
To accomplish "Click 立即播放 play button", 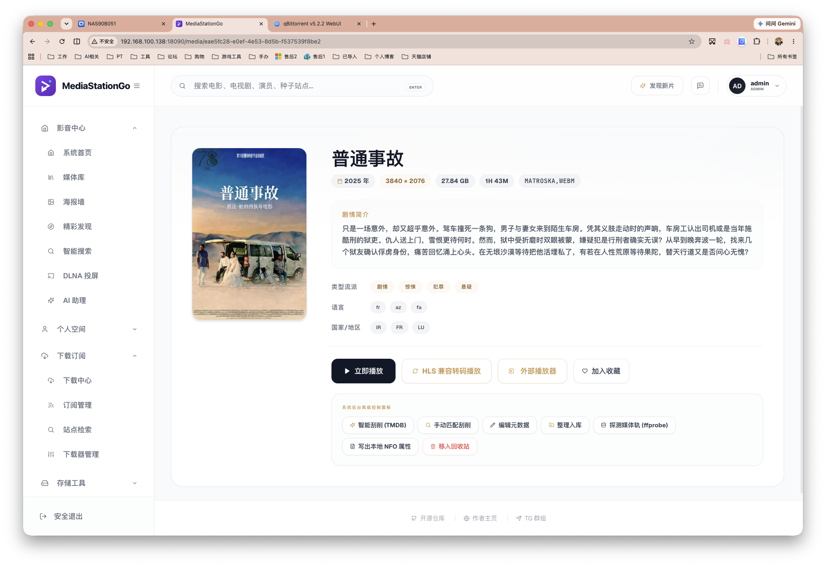I will coord(363,371).
